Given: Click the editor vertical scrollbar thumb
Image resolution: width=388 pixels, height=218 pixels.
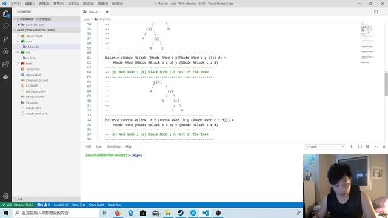Looking at the screenshot, I should click(x=386, y=84).
